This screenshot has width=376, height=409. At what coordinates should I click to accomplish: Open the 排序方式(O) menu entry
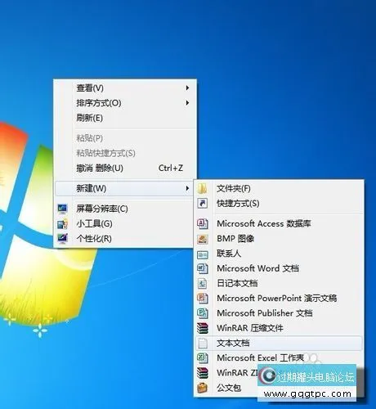coord(126,103)
